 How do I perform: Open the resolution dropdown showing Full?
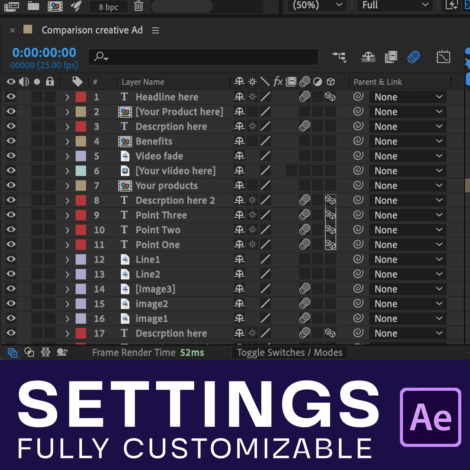395,5
